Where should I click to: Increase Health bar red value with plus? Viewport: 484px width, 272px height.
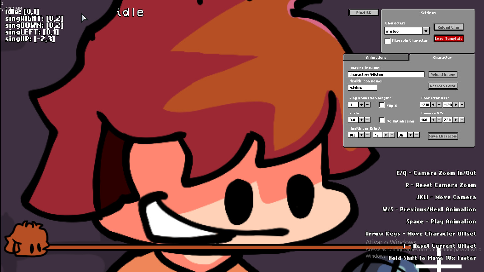(x=361, y=135)
